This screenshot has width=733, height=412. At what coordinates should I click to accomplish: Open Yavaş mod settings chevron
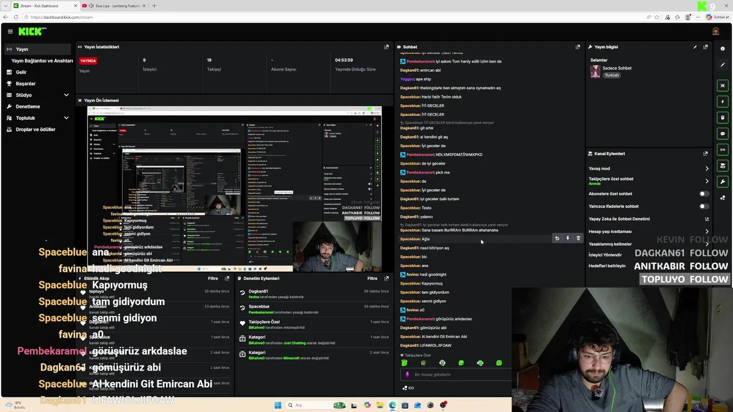(707, 169)
